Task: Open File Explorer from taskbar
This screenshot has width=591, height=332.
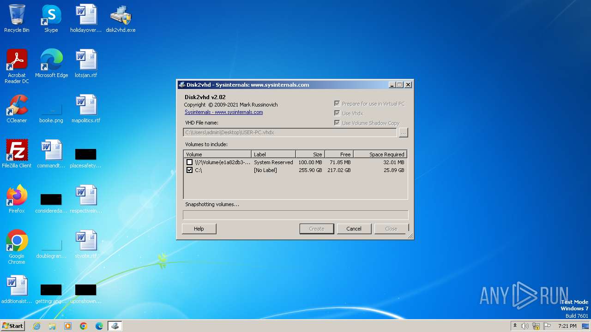Action: pos(52,326)
